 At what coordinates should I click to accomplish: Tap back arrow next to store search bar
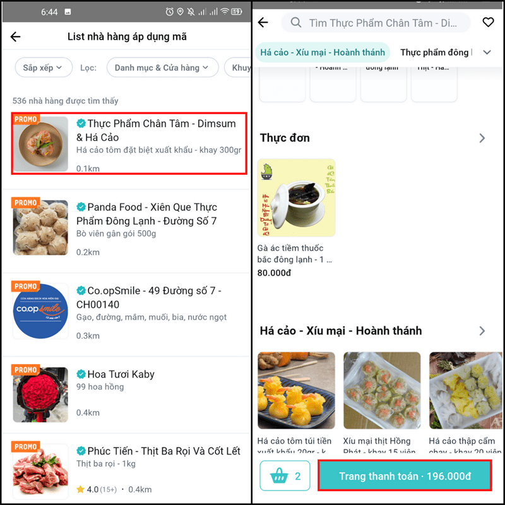[263, 22]
